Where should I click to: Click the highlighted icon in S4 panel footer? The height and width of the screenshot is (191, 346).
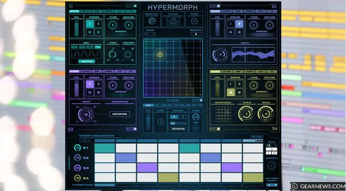218,129
